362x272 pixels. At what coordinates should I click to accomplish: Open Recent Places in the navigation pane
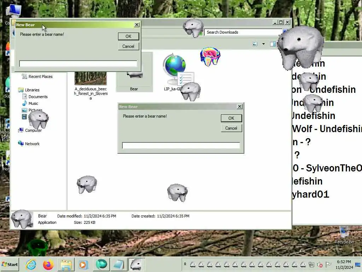[37, 76]
